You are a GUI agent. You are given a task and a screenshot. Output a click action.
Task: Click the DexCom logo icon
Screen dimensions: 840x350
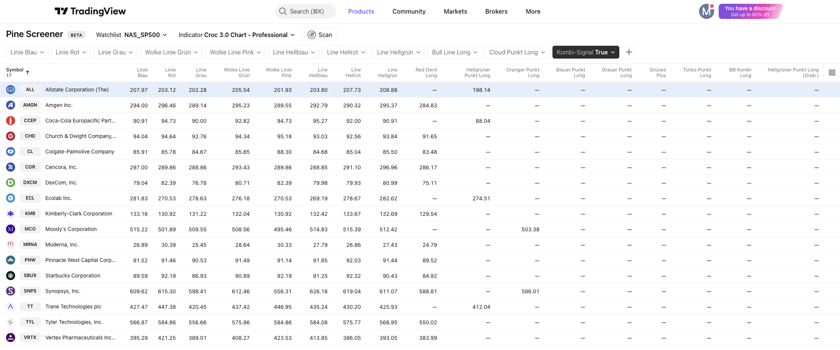(11, 183)
